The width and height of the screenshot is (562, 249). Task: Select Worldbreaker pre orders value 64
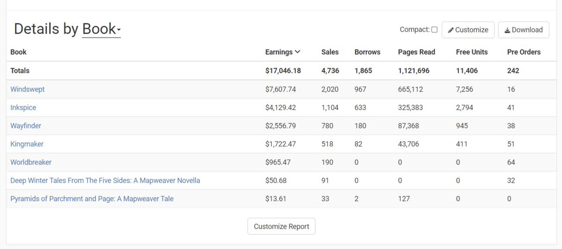[511, 162]
